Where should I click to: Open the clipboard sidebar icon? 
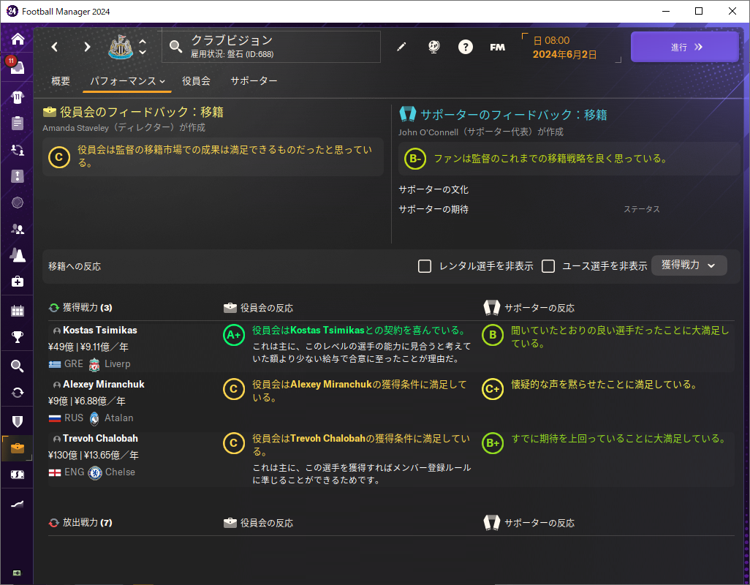click(x=18, y=123)
